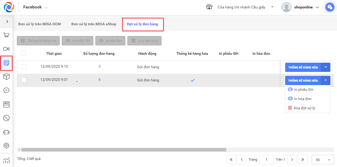Viewport: 337px width, 167px height.
Task: Click the 12/09/2020 9:10 time cell
Action: pyautogui.click(x=54, y=66)
